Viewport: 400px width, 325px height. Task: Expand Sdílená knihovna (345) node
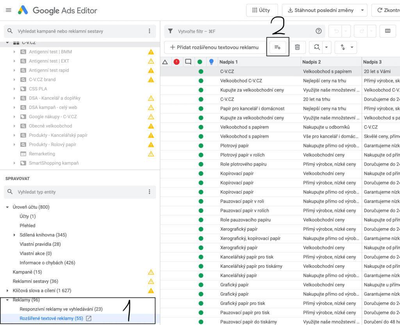pyautogui.click(x=14, y=235)
